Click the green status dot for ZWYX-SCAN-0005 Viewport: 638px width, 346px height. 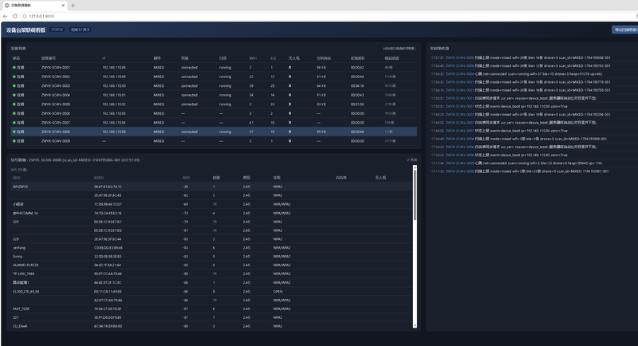point(14,104)
